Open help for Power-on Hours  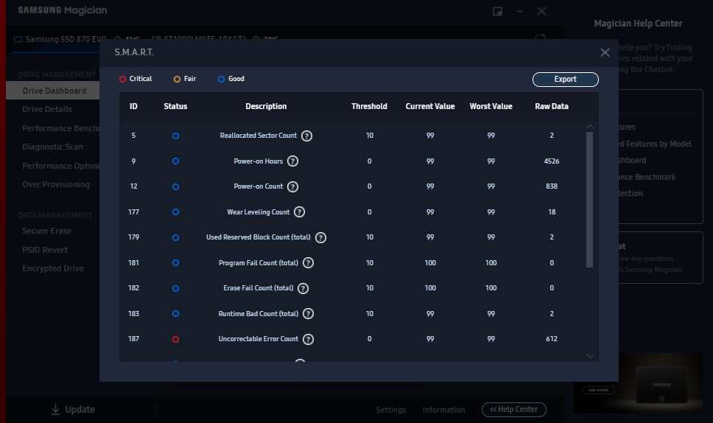tap(293, 161)
